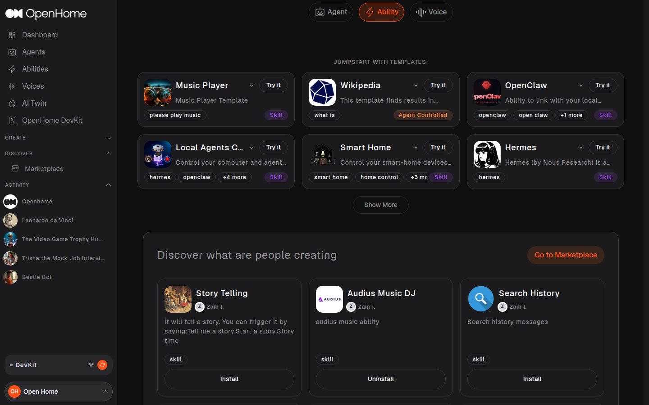Click the Audius Music DJ logo icon
Screen dimensions: 649x405
(x=329, y=299)
